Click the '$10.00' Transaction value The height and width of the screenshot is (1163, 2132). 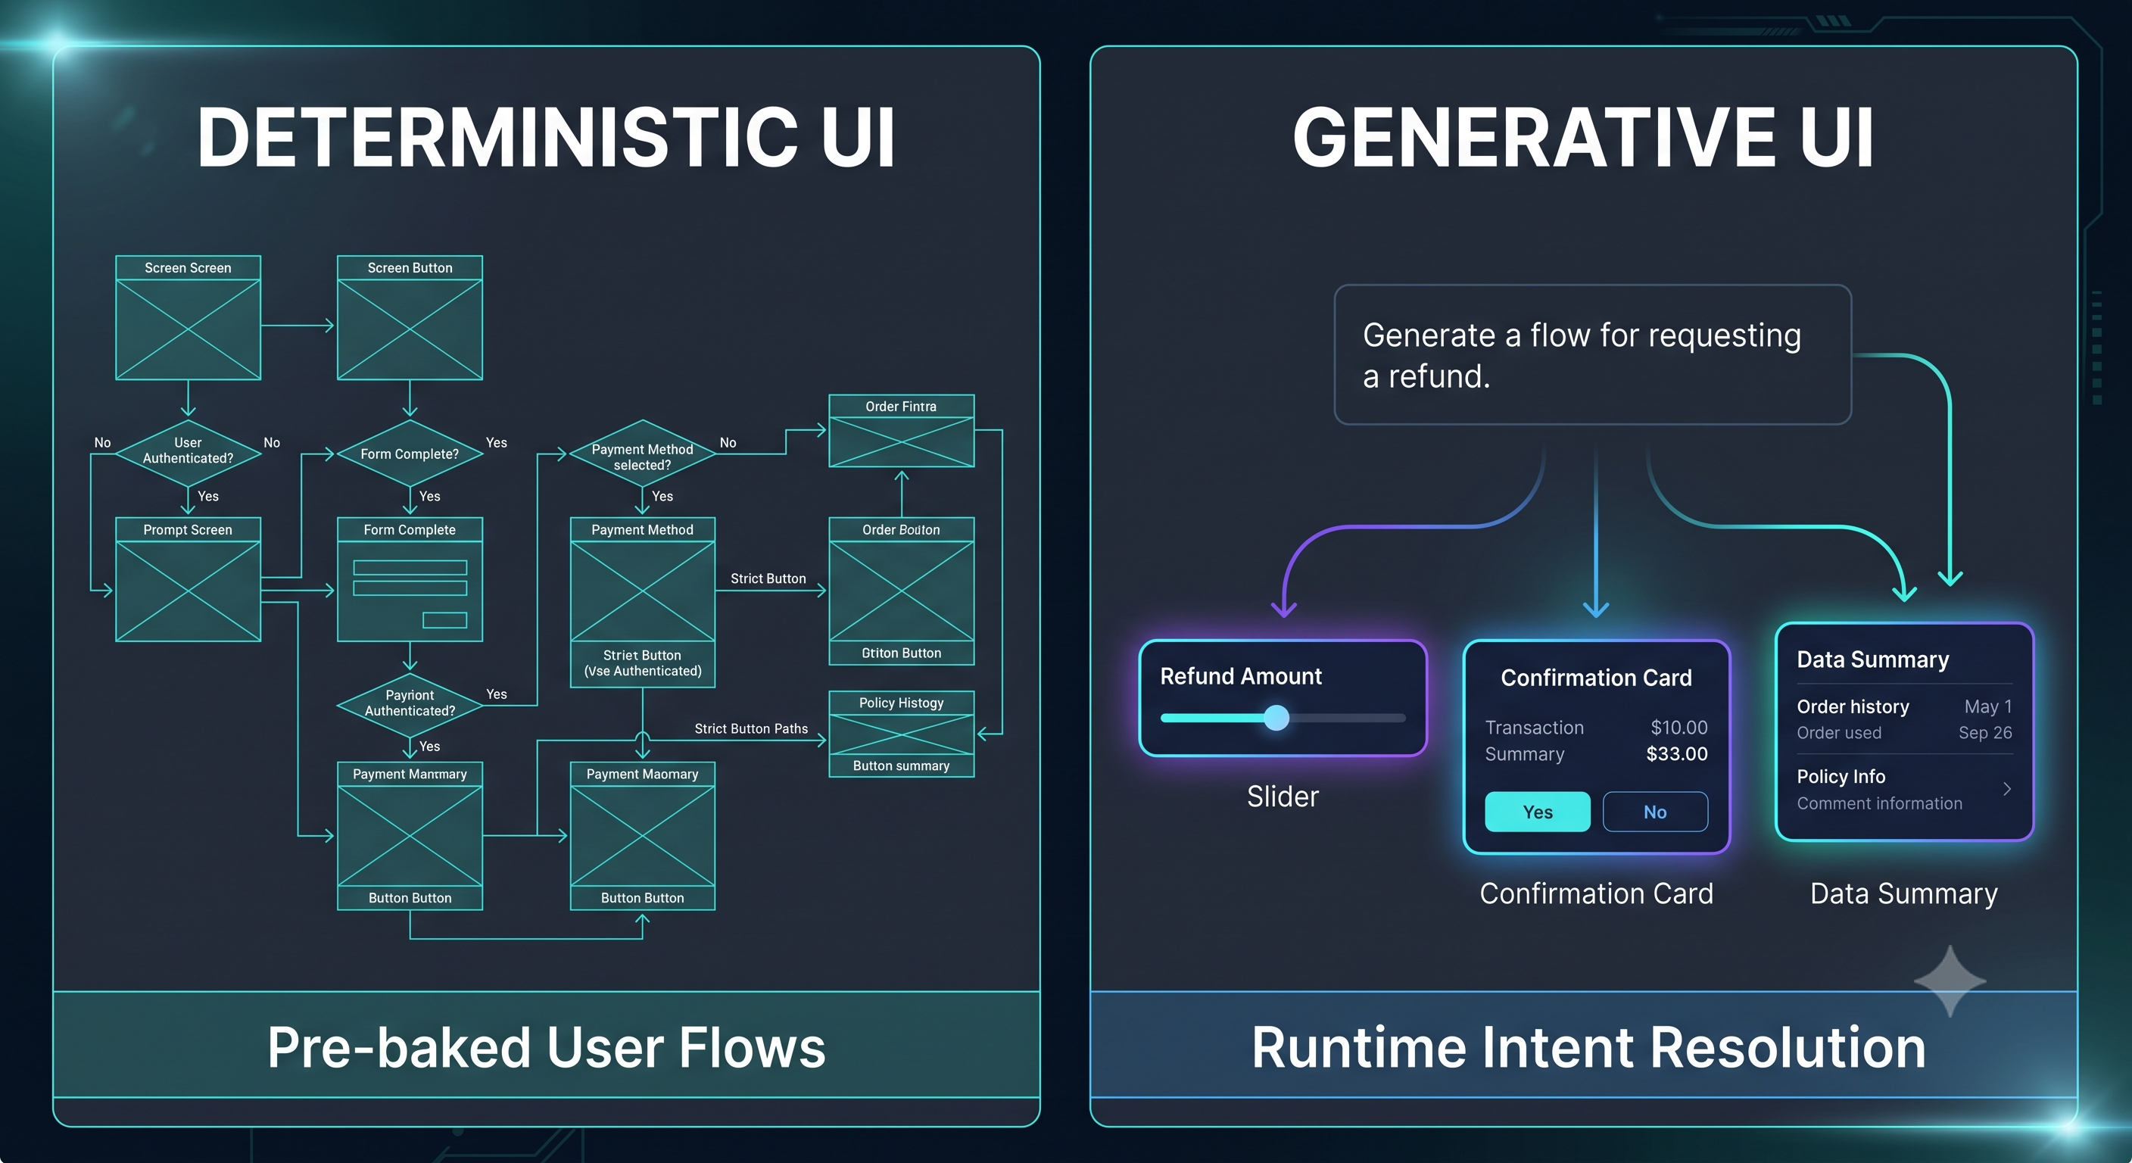[1678, 727]
